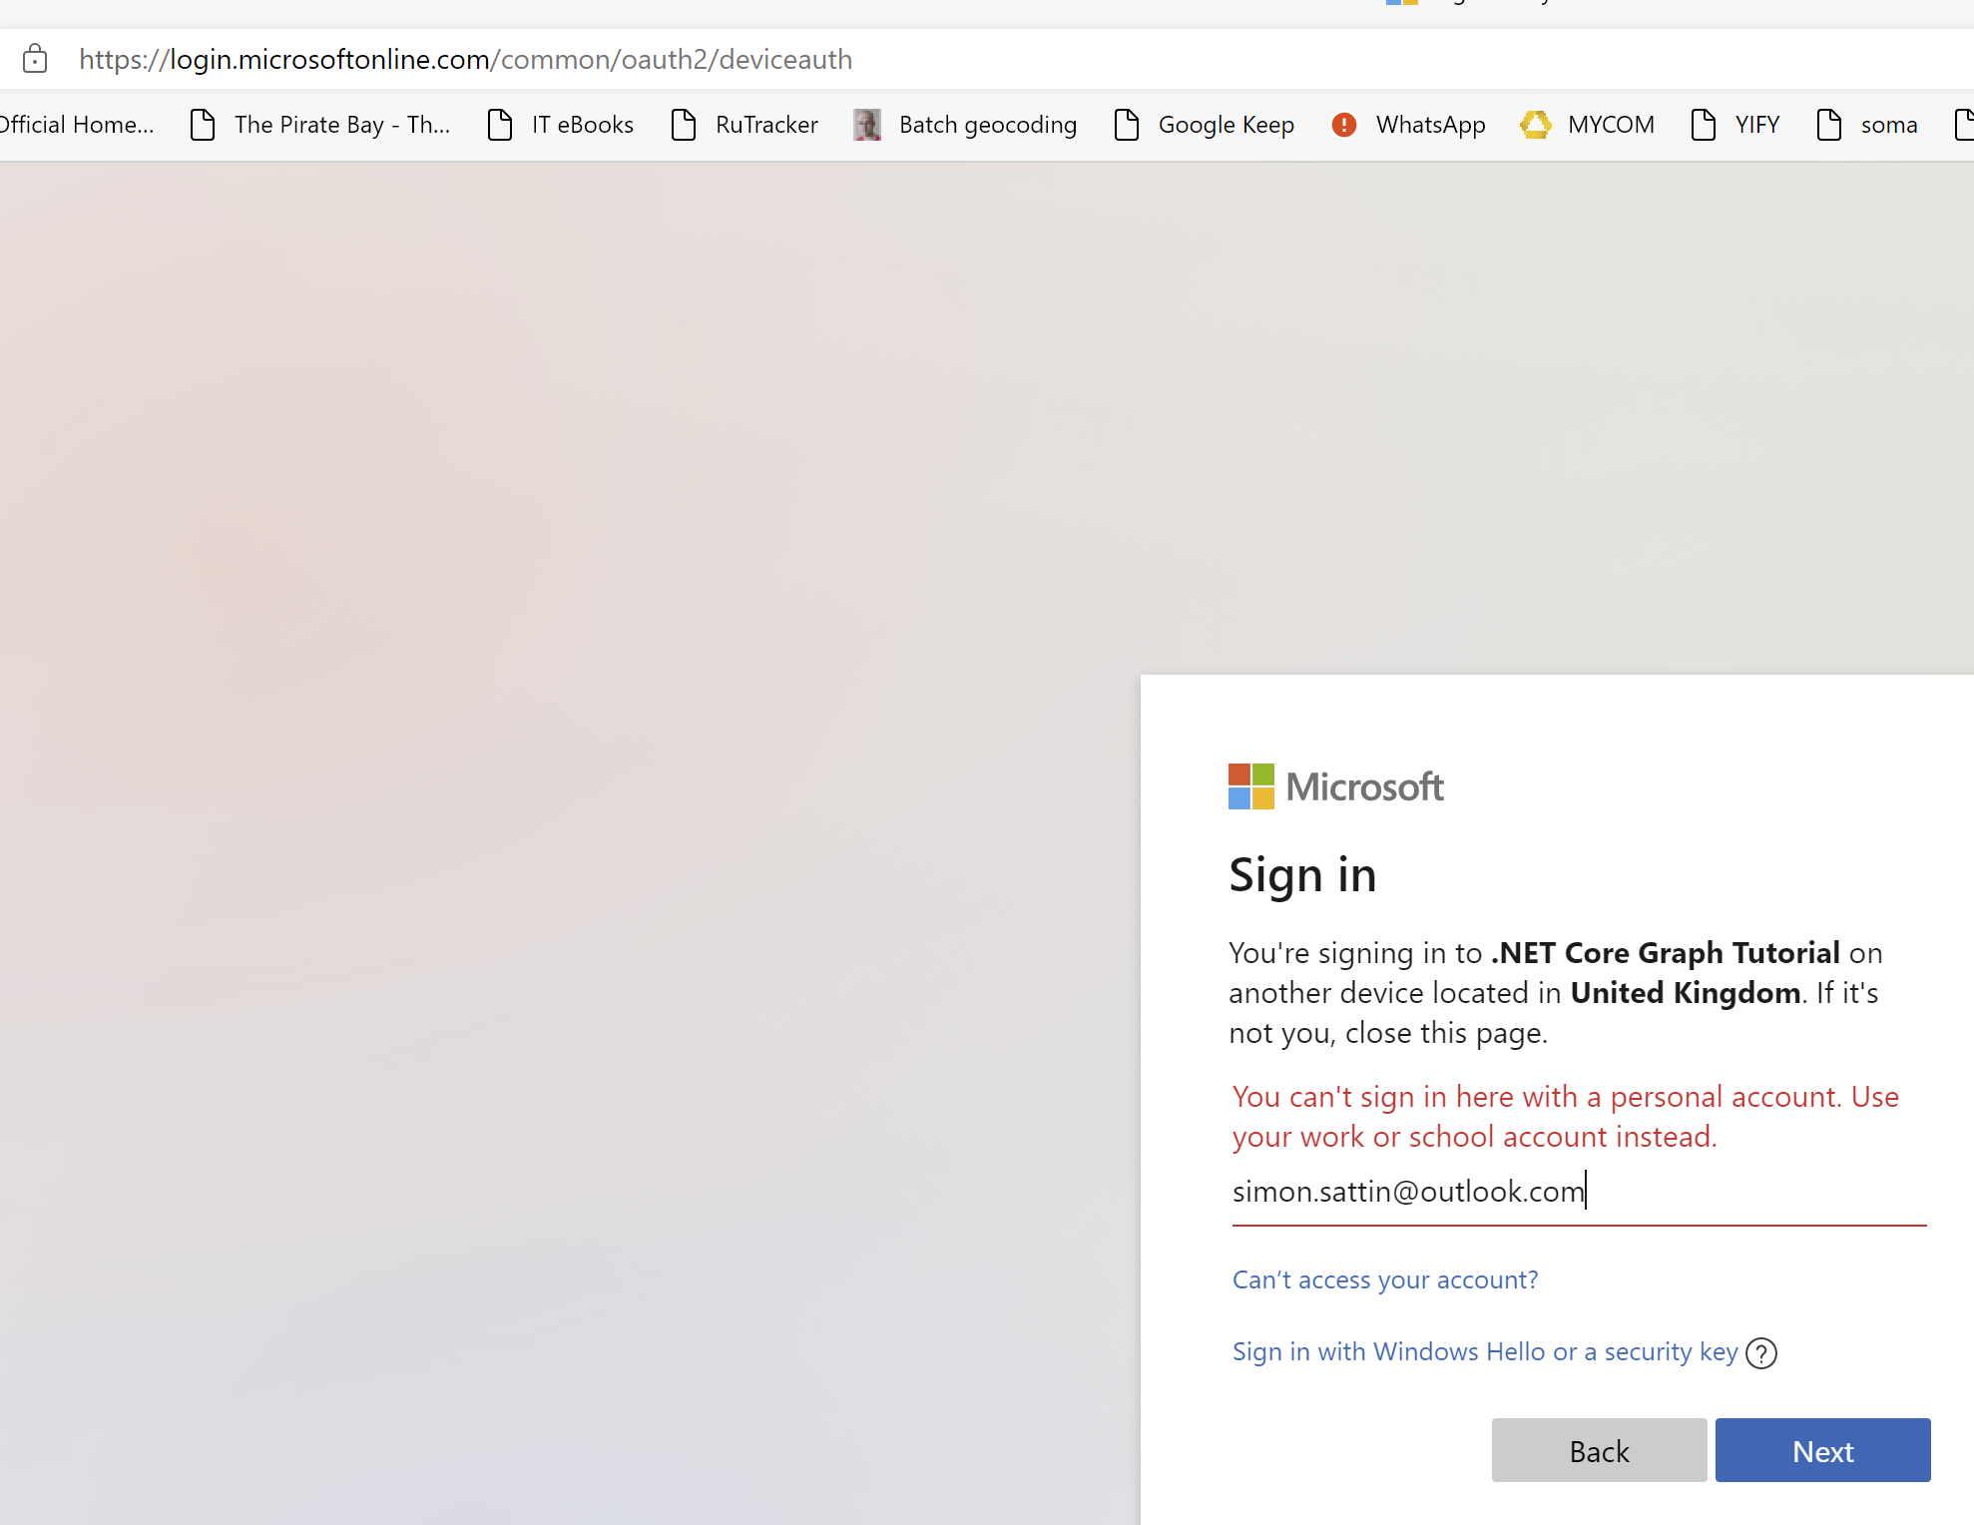Click the Batch geocoding bookmark favicon
Screen dimensions: 1974x1525
click(866, 125)
